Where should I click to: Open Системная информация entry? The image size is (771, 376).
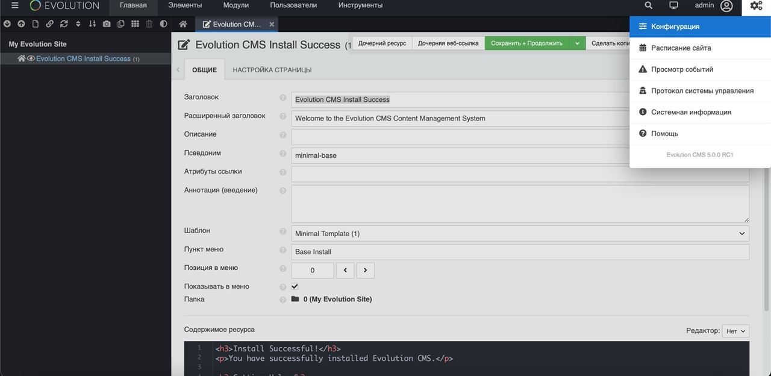pos(700,112)
